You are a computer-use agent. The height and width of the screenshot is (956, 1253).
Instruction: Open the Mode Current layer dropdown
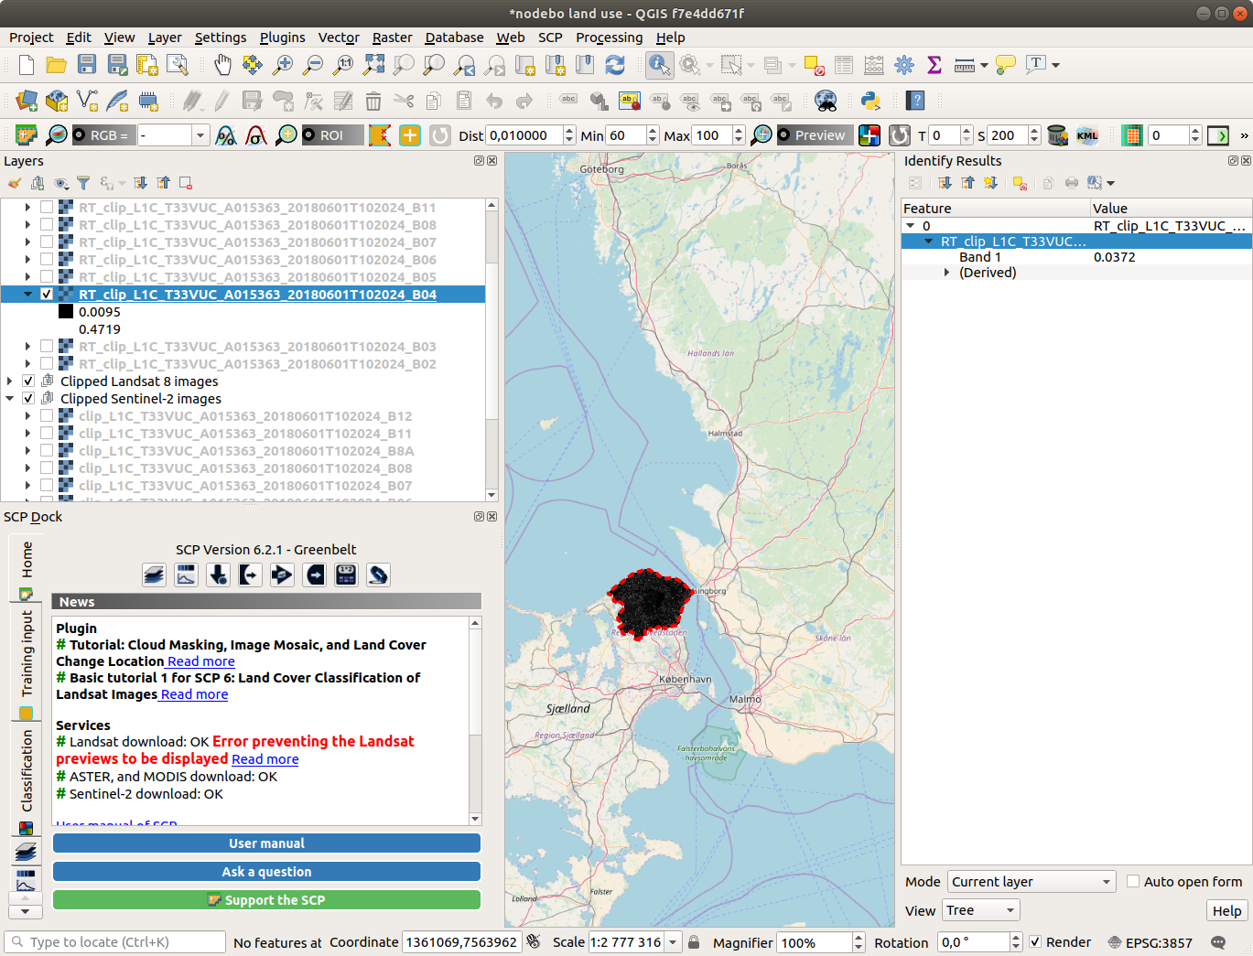click(x=1031, y=882)
